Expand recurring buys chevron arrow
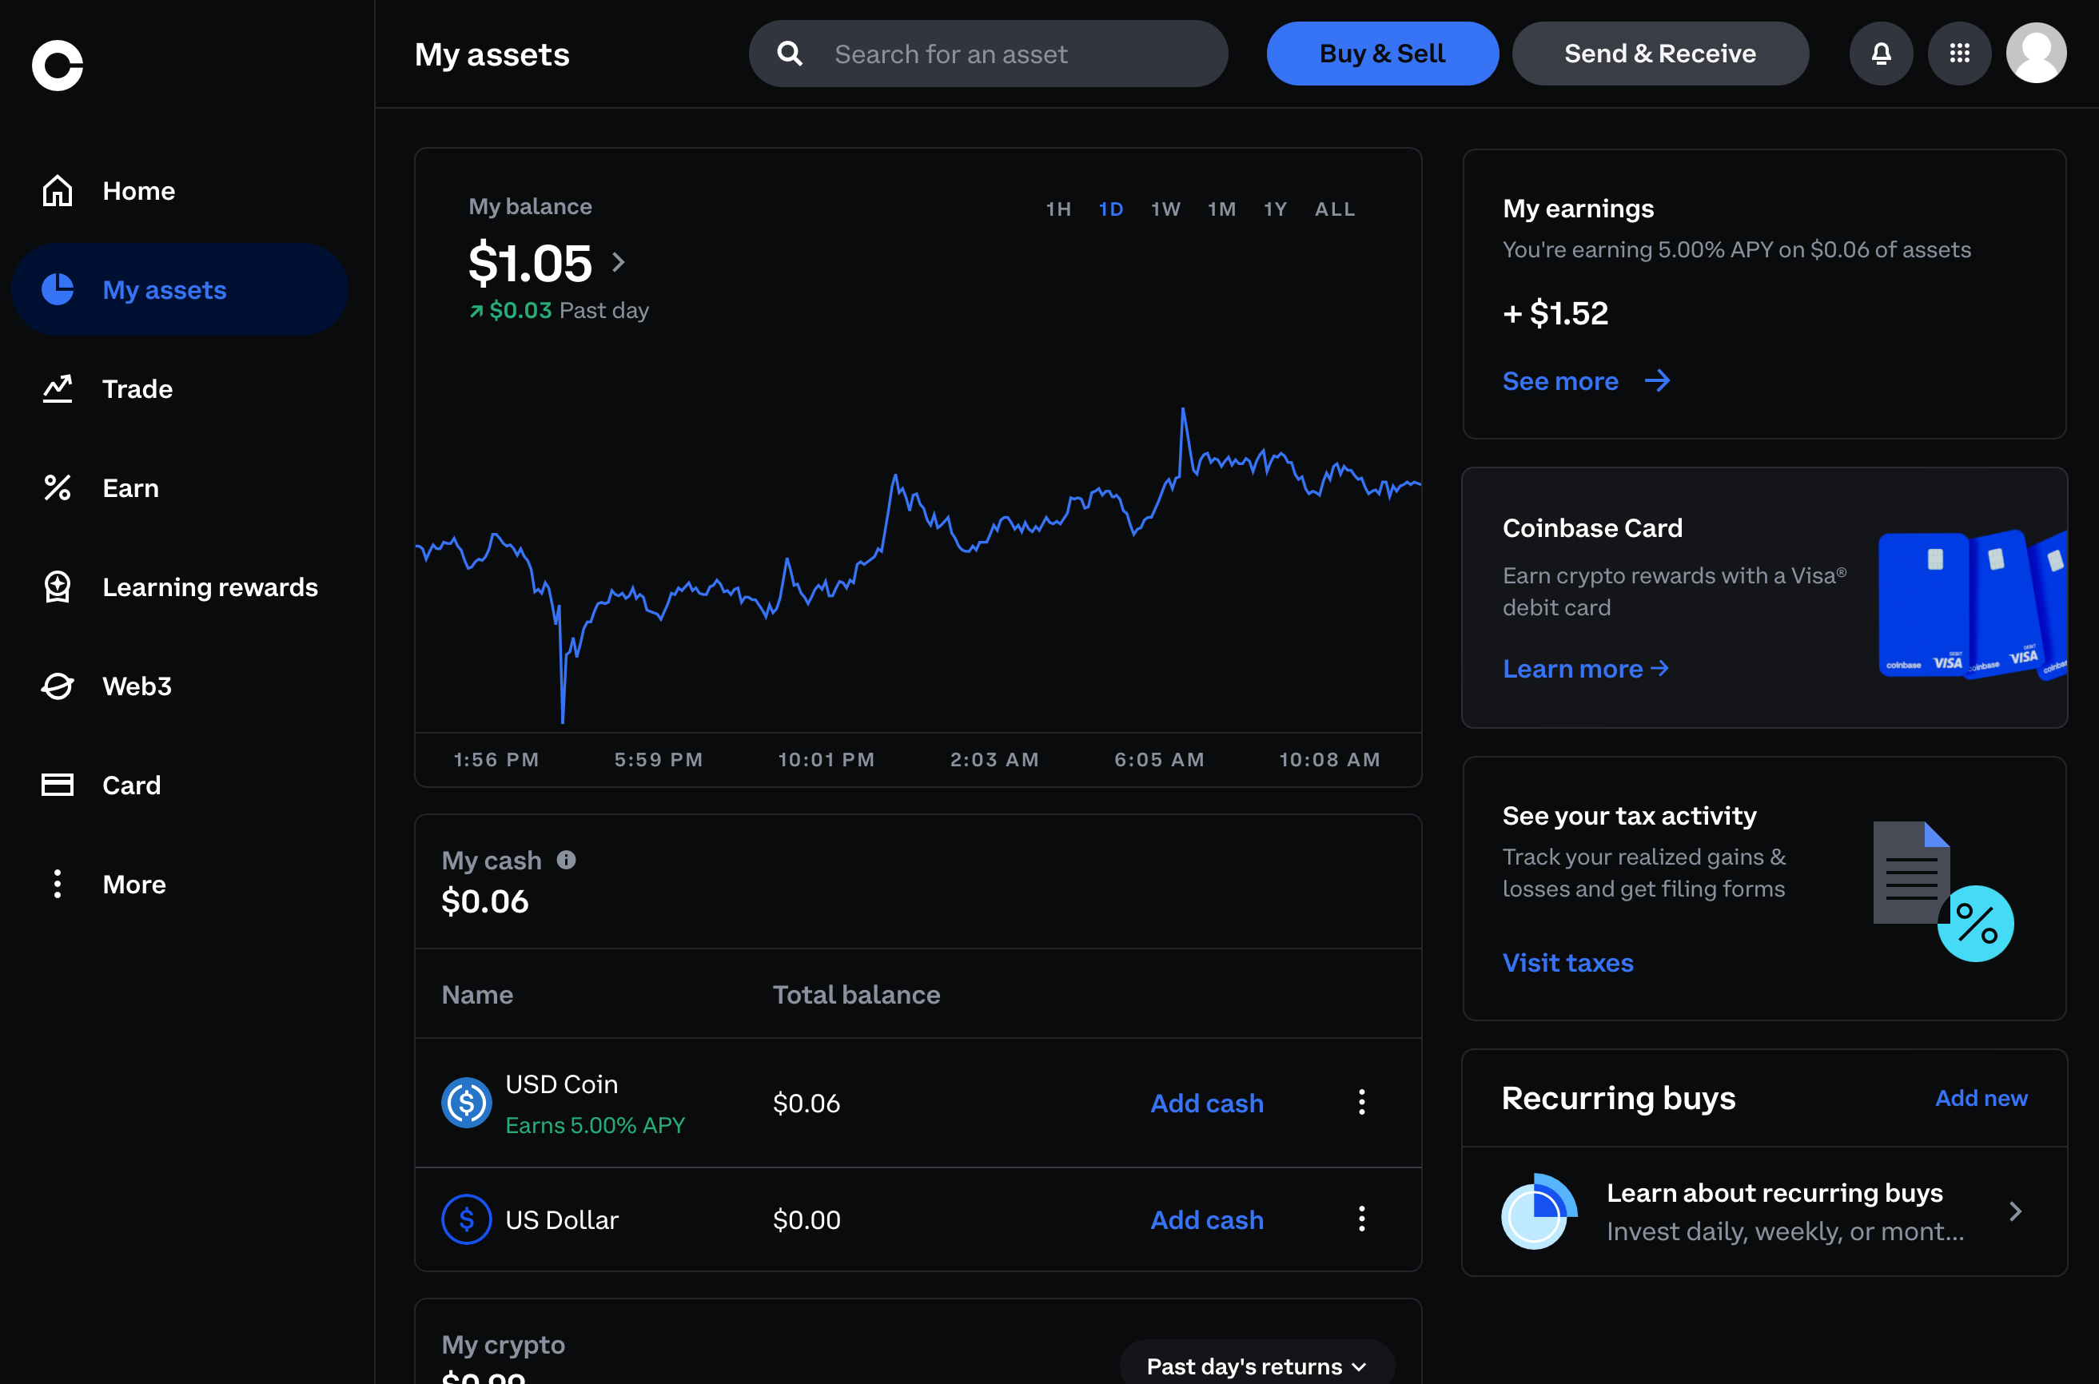Image resolution: width=2099 pixels, height=1384 pixels. [2015, 1211]
